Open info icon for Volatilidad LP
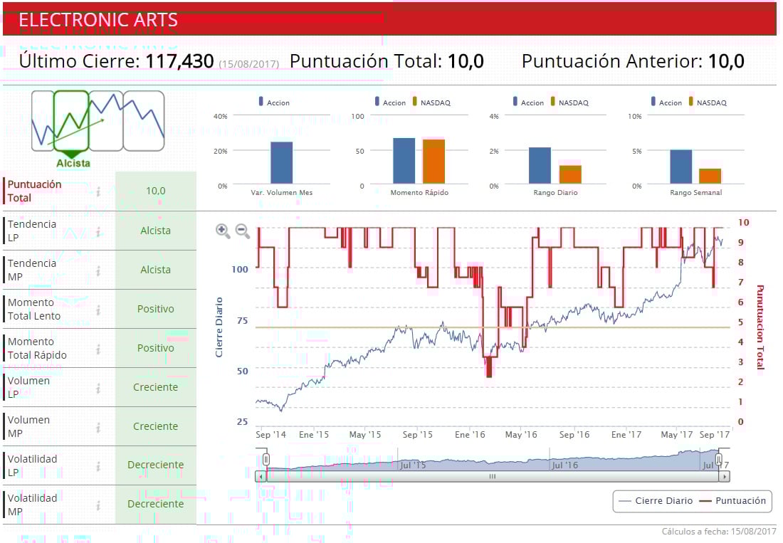This screenshot has width=783, height=543. click(98, 465)
